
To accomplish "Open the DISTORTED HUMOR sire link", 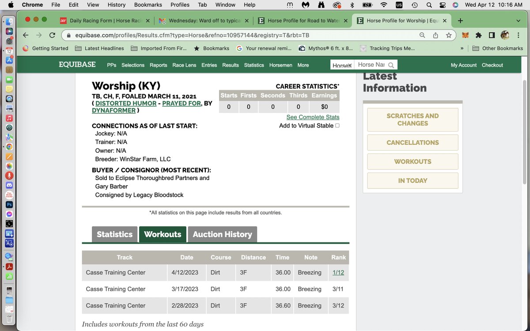I will [126, 103].
